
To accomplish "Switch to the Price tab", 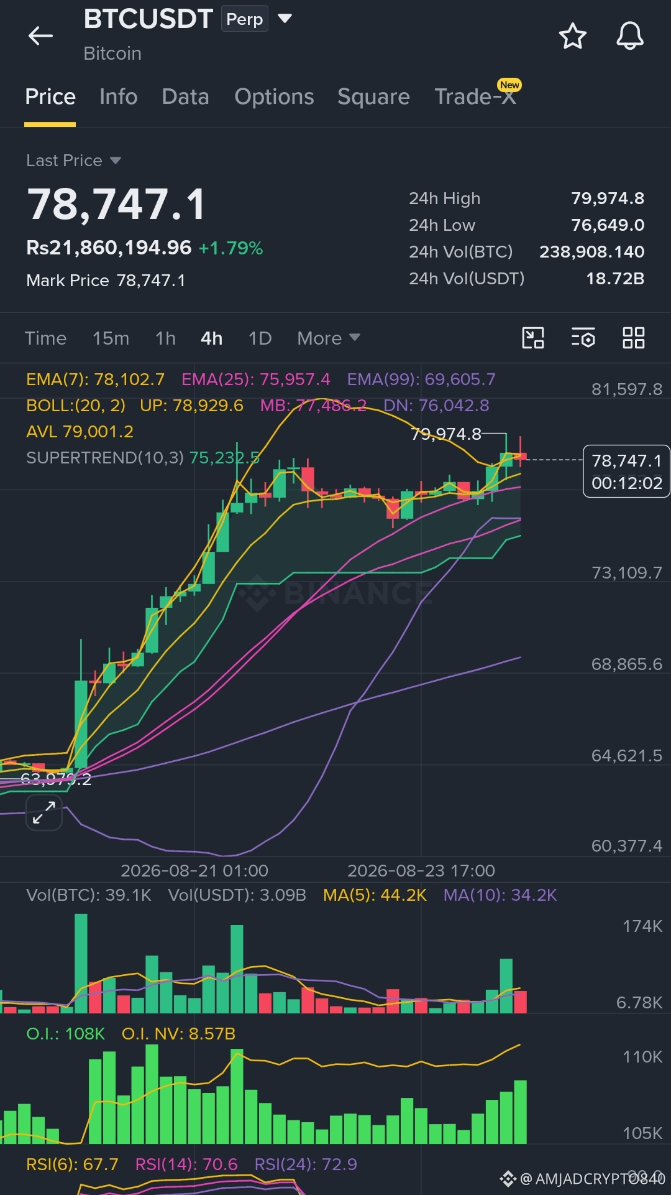I will point(50,96).
